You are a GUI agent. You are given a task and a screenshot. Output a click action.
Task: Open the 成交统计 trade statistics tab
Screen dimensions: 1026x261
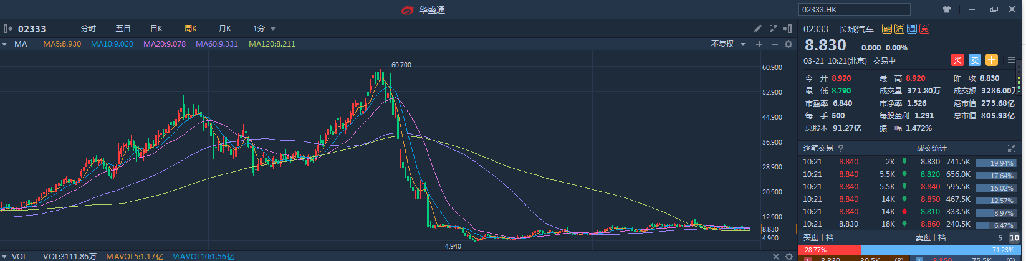pos(931,148)
